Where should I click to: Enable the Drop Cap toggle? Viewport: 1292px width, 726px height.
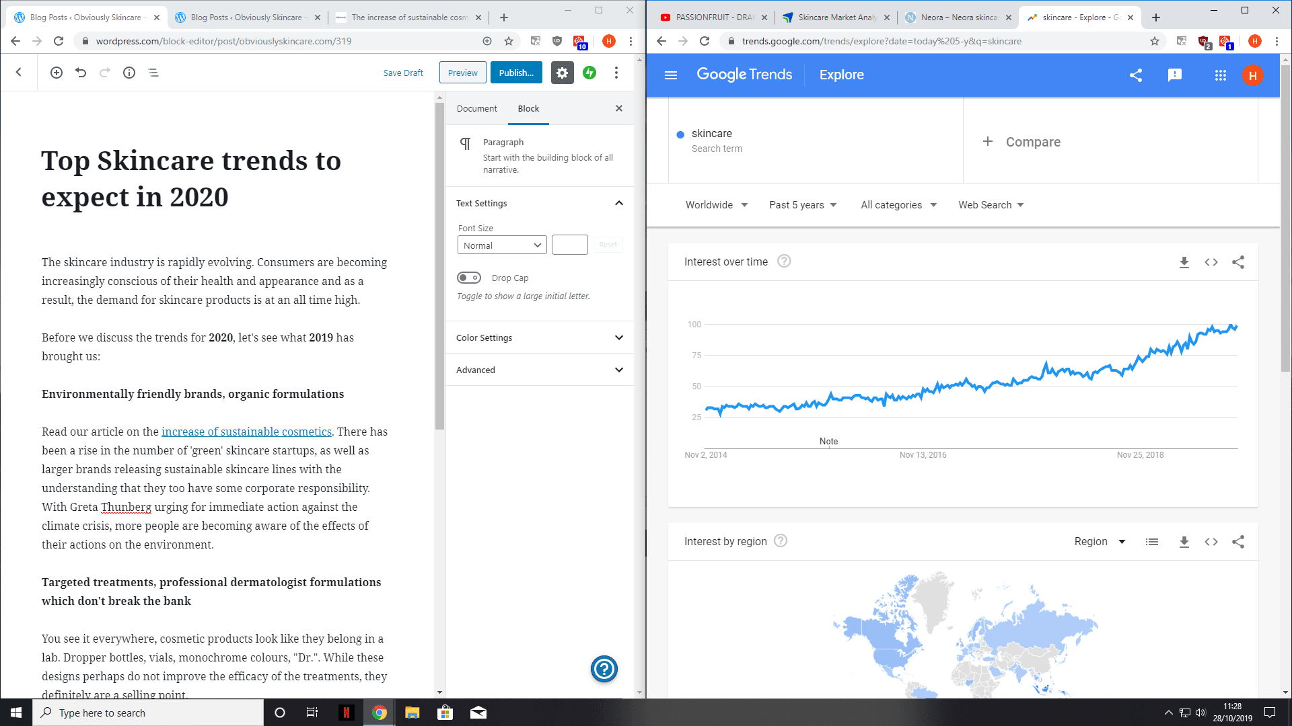click(x=469, y=278)
